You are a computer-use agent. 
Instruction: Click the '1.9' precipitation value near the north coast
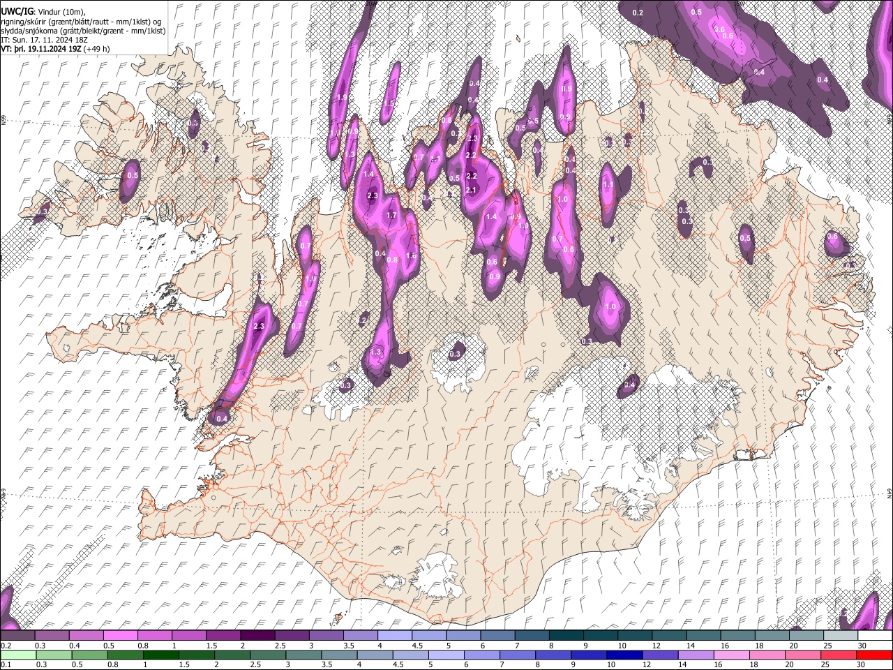click(x=342, y=97)
